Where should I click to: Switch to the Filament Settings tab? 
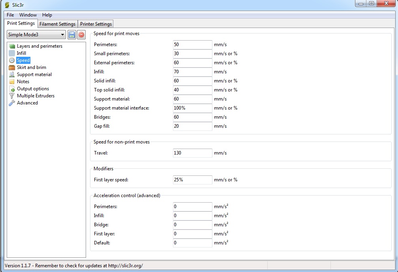(x=57, y=24)
